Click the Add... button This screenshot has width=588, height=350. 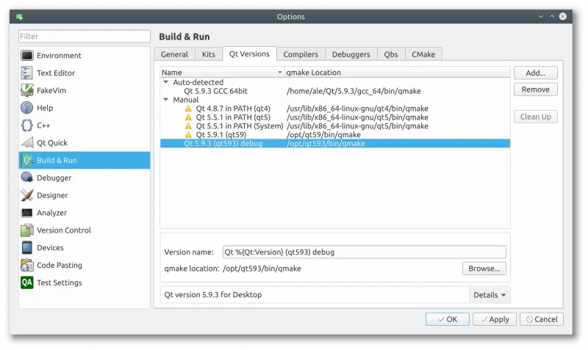coord(535,73)
